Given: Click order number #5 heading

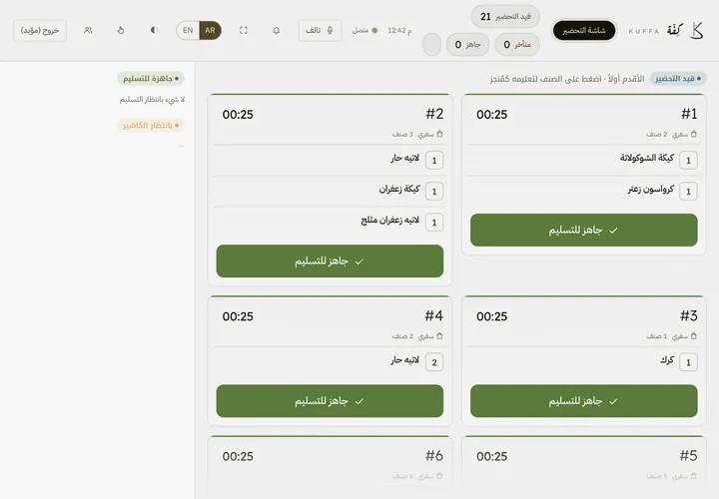Looking at the screenshot, I should point(688,455).
